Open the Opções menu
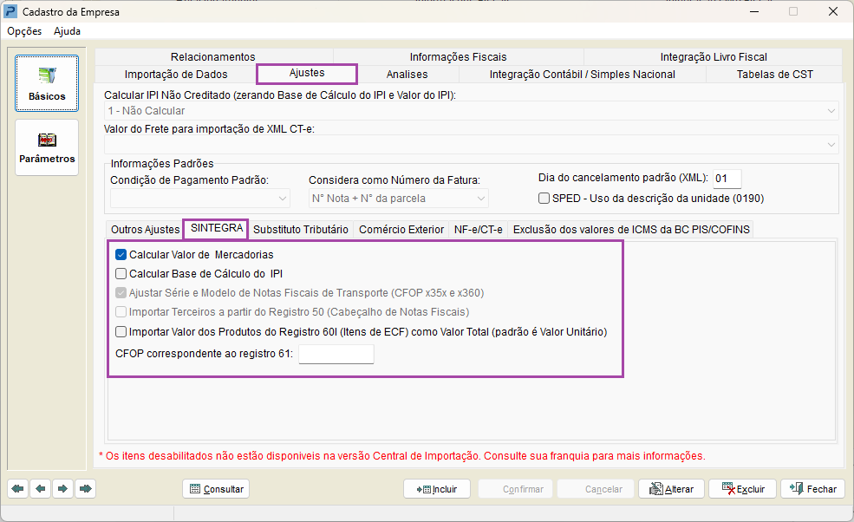This screenshot has width=854, height=522. coord(24,31)
